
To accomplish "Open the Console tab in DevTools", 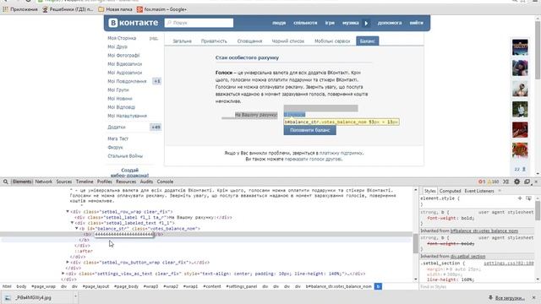I will click(165, 182).
